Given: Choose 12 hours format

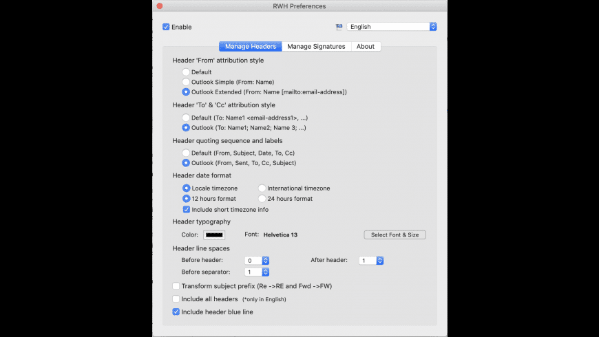Looking at the screenshot, I should (186, 199).
